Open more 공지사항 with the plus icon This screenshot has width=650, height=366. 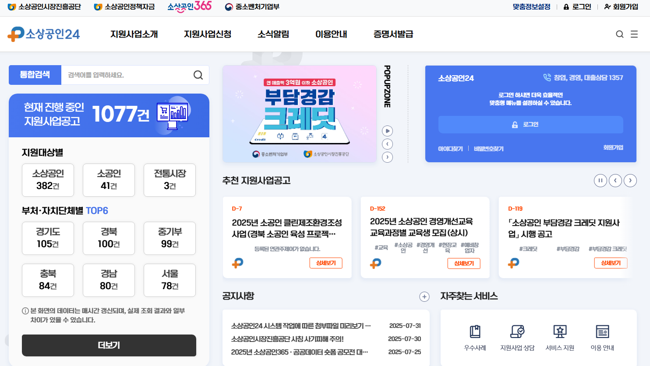(x=424, y=296)
